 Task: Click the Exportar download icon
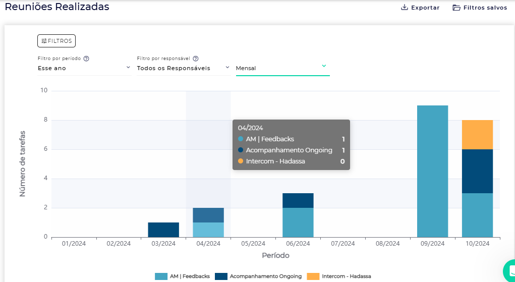click(x=404, y=8)
